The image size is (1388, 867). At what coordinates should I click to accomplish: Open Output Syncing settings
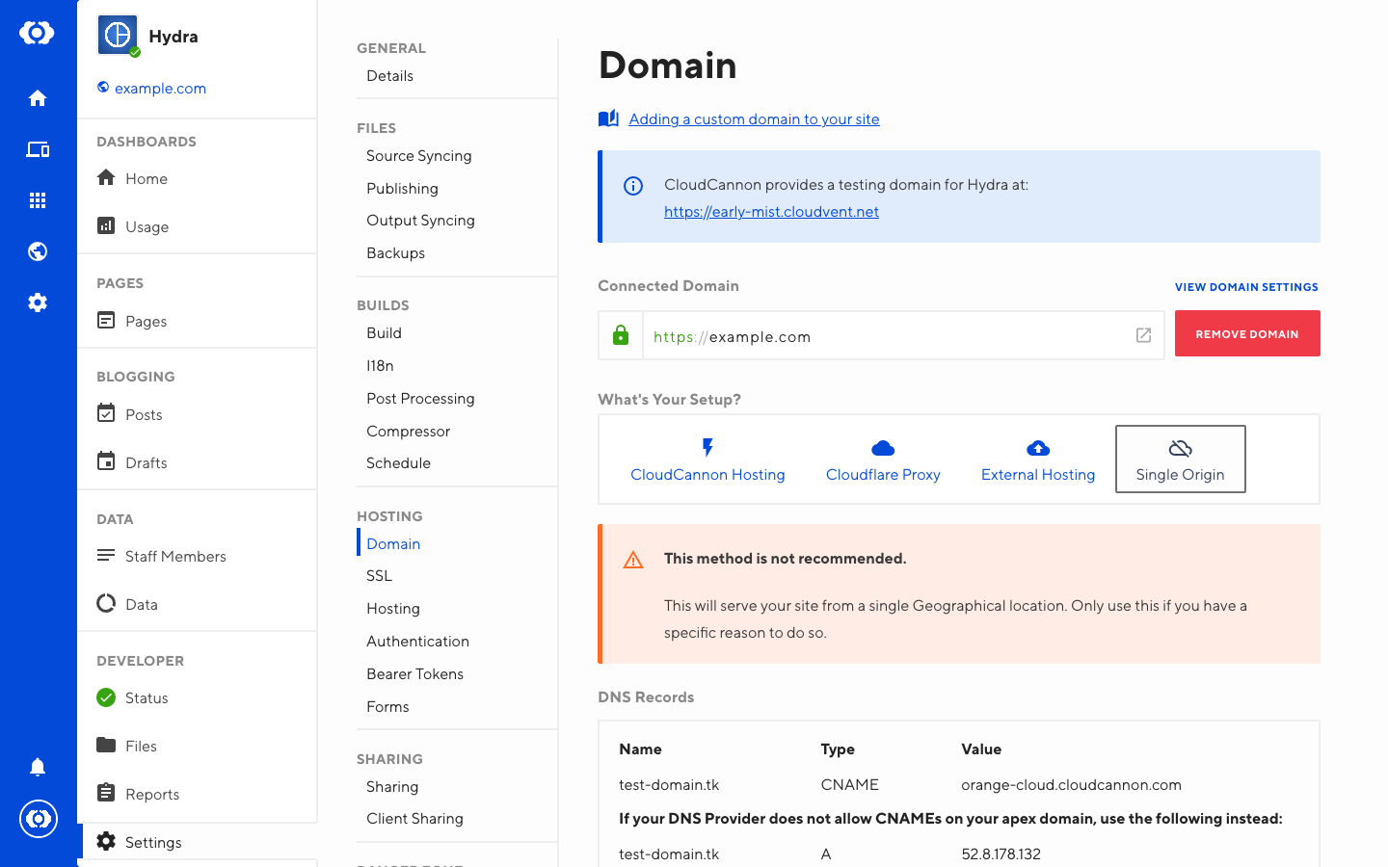(420, 221)
